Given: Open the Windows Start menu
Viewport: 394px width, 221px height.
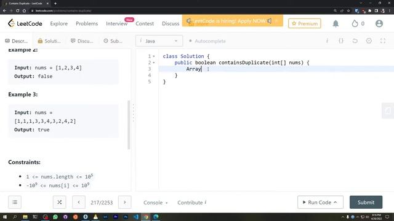Looking at the screenshot, I should tap(5, 217).
